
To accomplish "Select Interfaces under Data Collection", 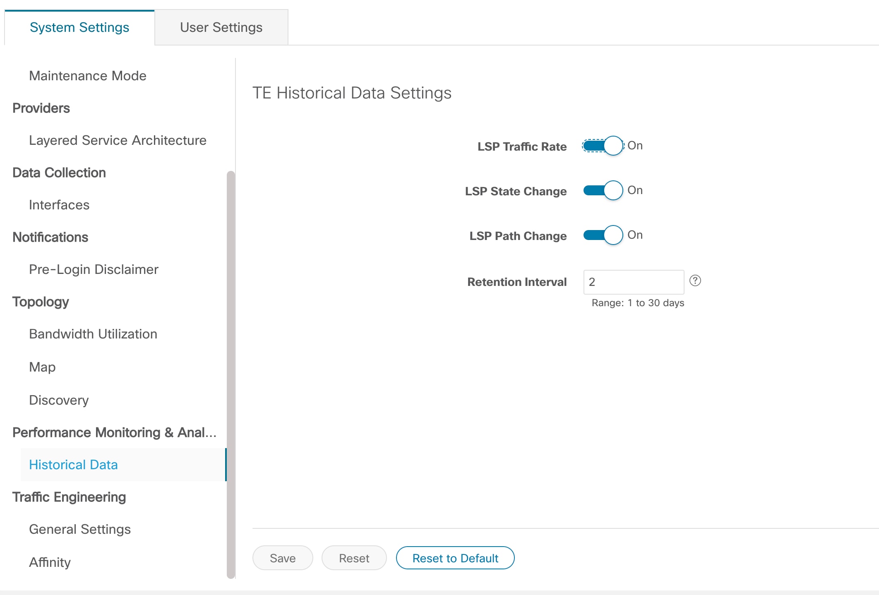I will [x=59, y=205].
